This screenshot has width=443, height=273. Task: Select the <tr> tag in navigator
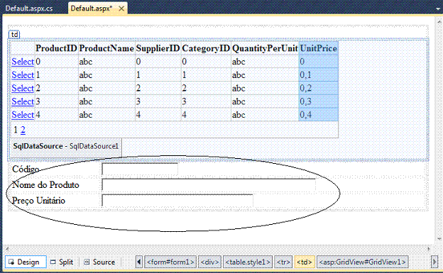(x=283, y=262)
